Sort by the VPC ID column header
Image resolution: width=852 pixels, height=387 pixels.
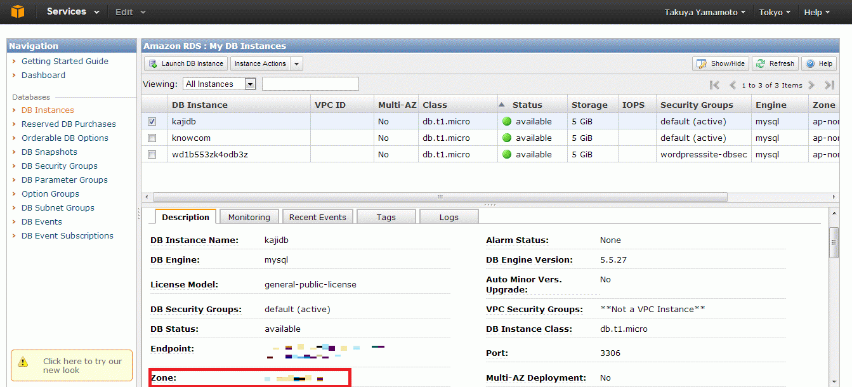point(342,105)
